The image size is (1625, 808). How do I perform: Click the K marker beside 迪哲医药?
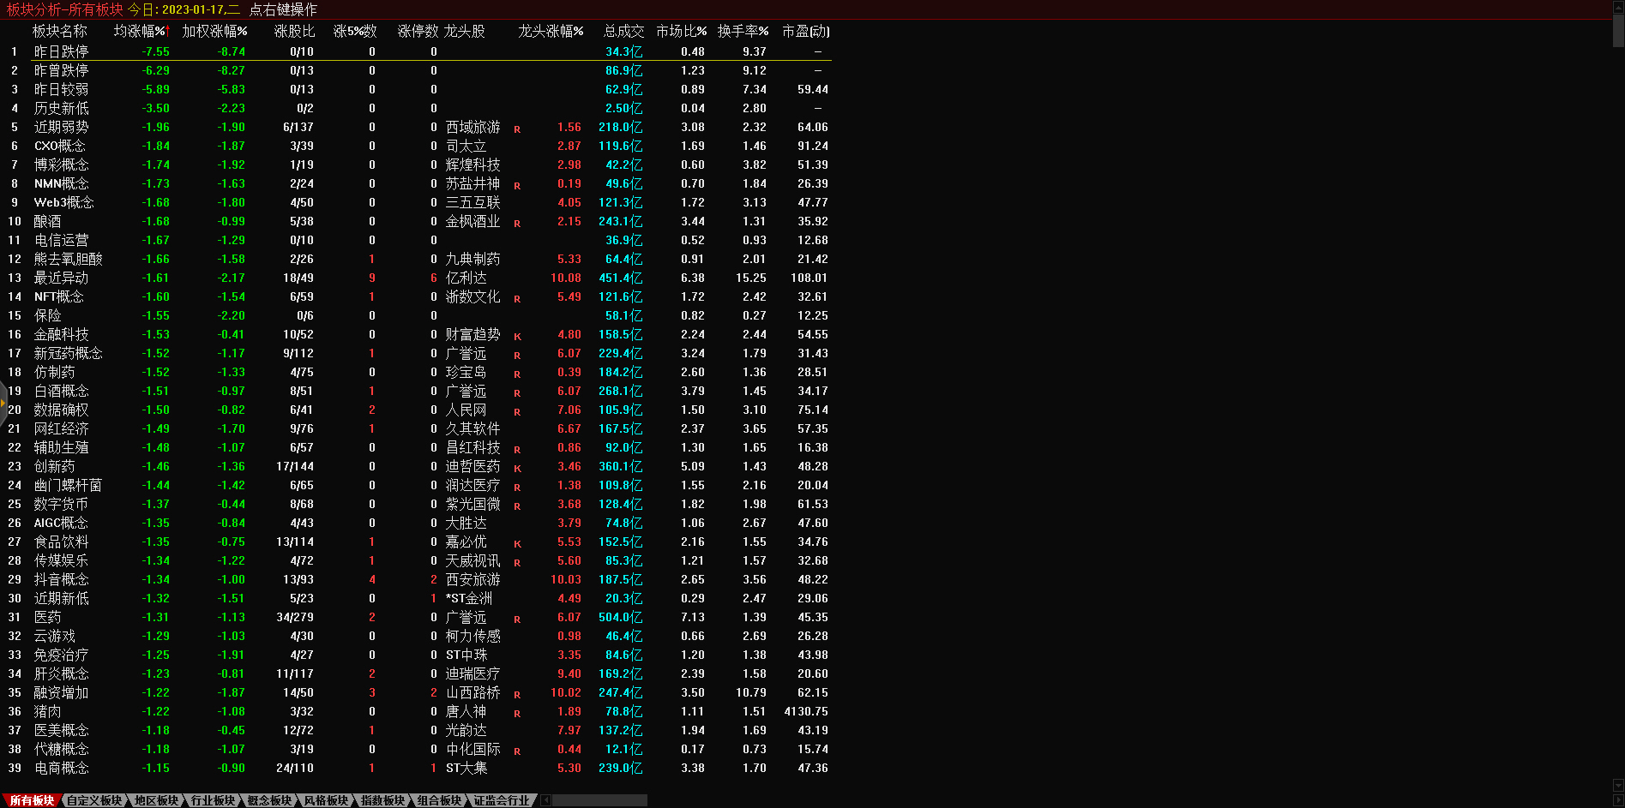point(517,469)
